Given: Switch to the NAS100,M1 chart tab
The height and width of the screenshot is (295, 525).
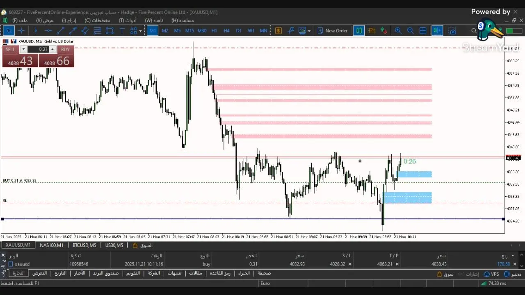Looking at the screenshot, I should point(51,245).
